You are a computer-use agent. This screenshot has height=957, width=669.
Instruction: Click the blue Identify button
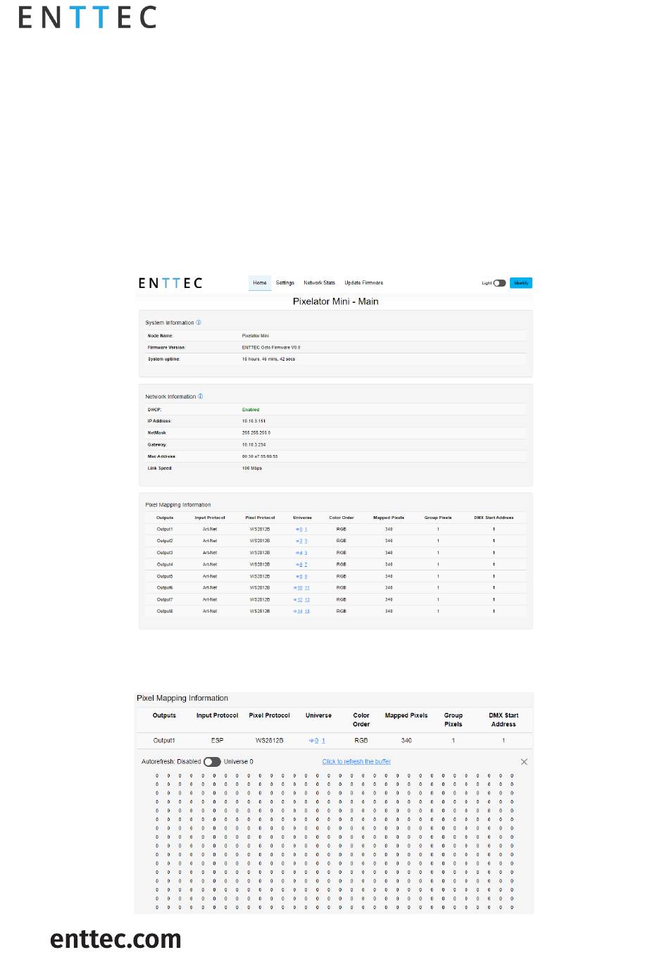(521, 283)
